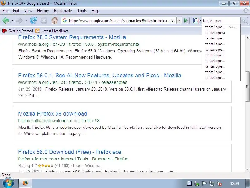Go back with the green Back arrow
The width and height of the screenshot is (250, 188).
[x=6, y=21]
